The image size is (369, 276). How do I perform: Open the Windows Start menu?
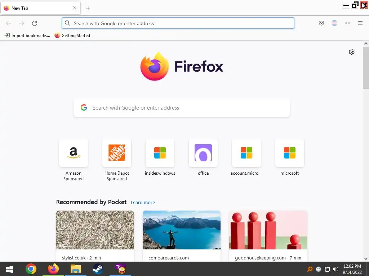tap(9, 269)
